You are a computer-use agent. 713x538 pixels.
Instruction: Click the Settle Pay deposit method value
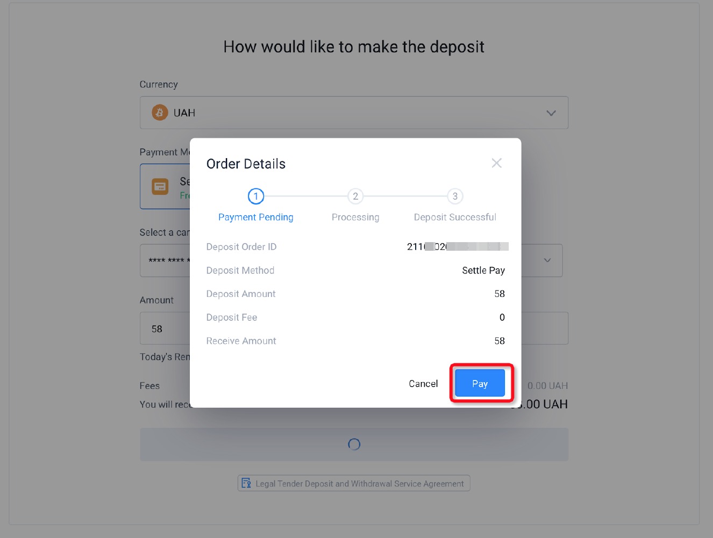(483, 270)
